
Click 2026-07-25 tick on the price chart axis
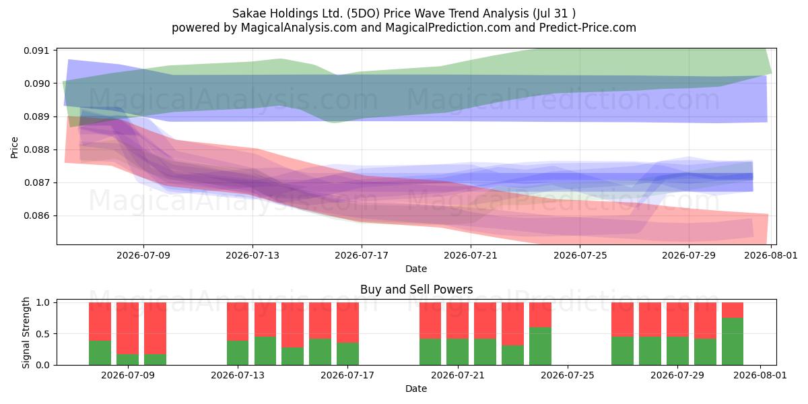pyautogui.click(x=580, y=255)
